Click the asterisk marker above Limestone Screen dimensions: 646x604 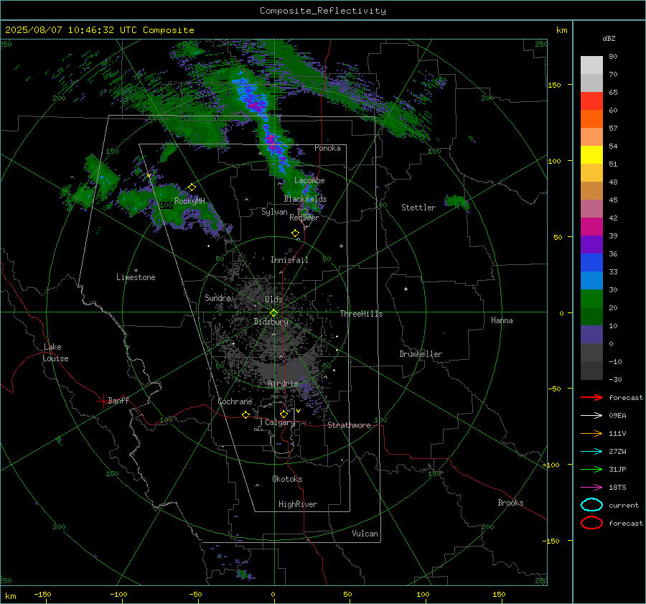click(136, 271)
